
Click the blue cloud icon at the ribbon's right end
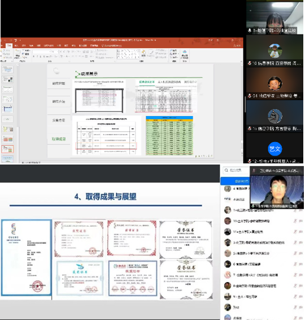[185, 51]
